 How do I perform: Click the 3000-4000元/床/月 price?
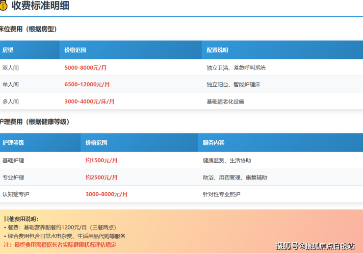tap(89, 102)
